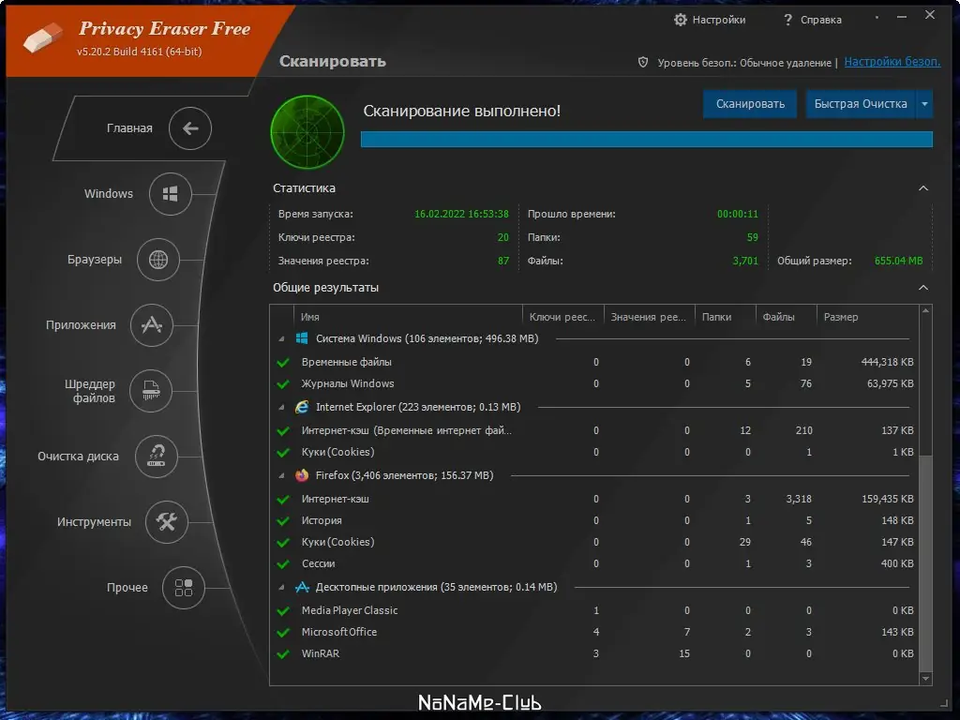The width and height of the screenshot is (960, 720).
Task: Click the Десктопные приложения group icon
Action: pyautogui.click(x=302, y=587)
